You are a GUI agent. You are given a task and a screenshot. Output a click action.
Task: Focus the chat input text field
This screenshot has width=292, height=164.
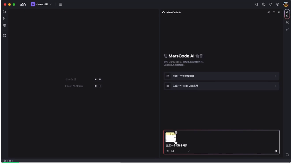click(x=221, y=145)
